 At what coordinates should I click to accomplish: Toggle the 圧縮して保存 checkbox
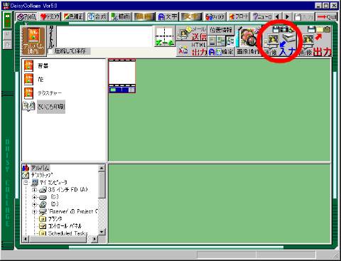coord(50,51)
